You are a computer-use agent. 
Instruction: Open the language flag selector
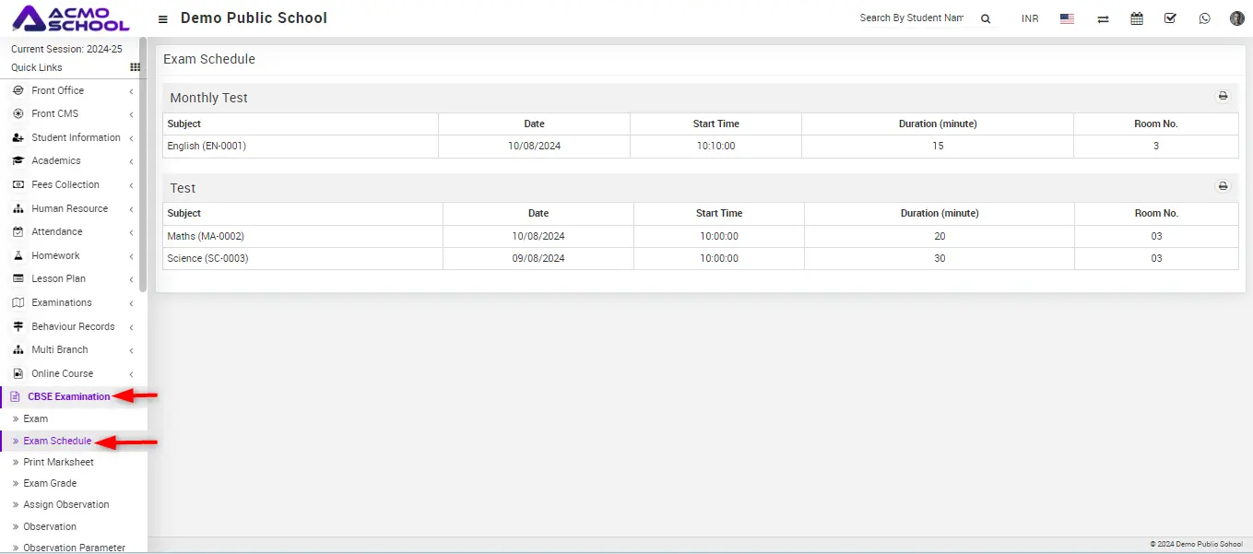point(1067,18)
